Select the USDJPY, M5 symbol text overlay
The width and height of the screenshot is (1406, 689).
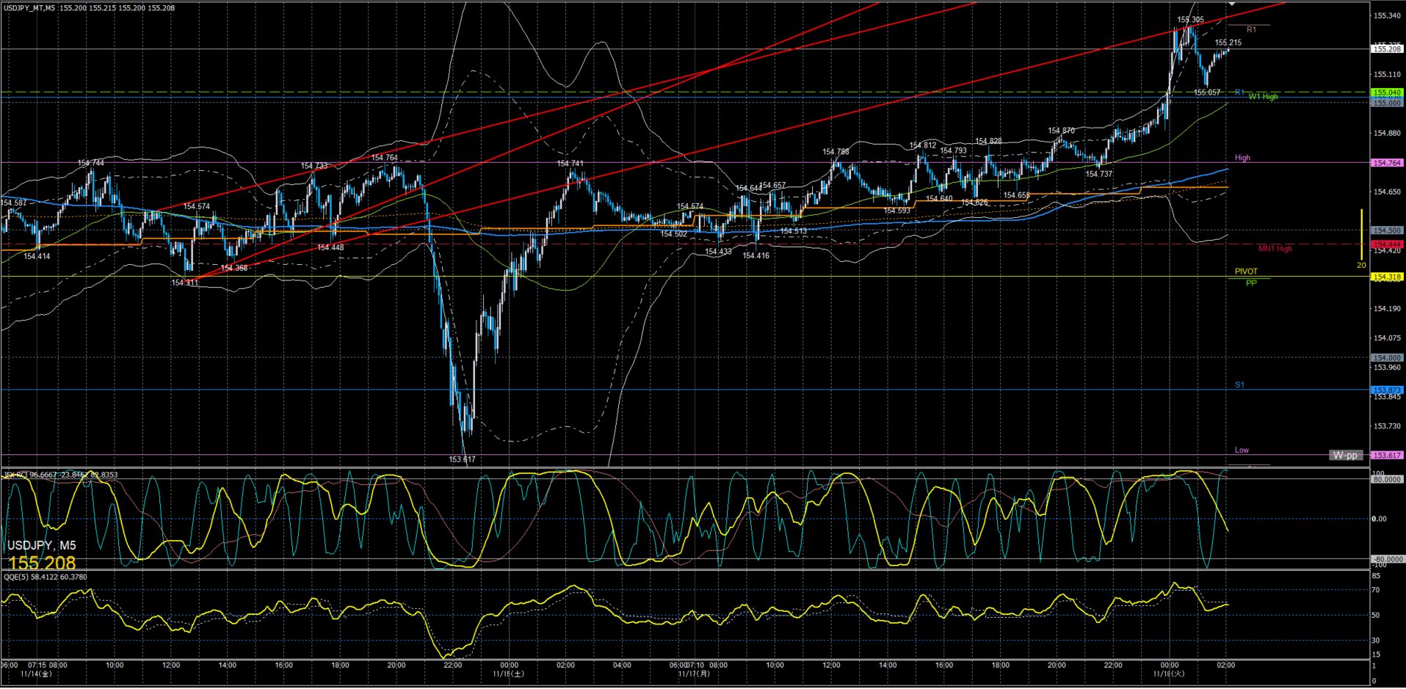pos(41,545)
